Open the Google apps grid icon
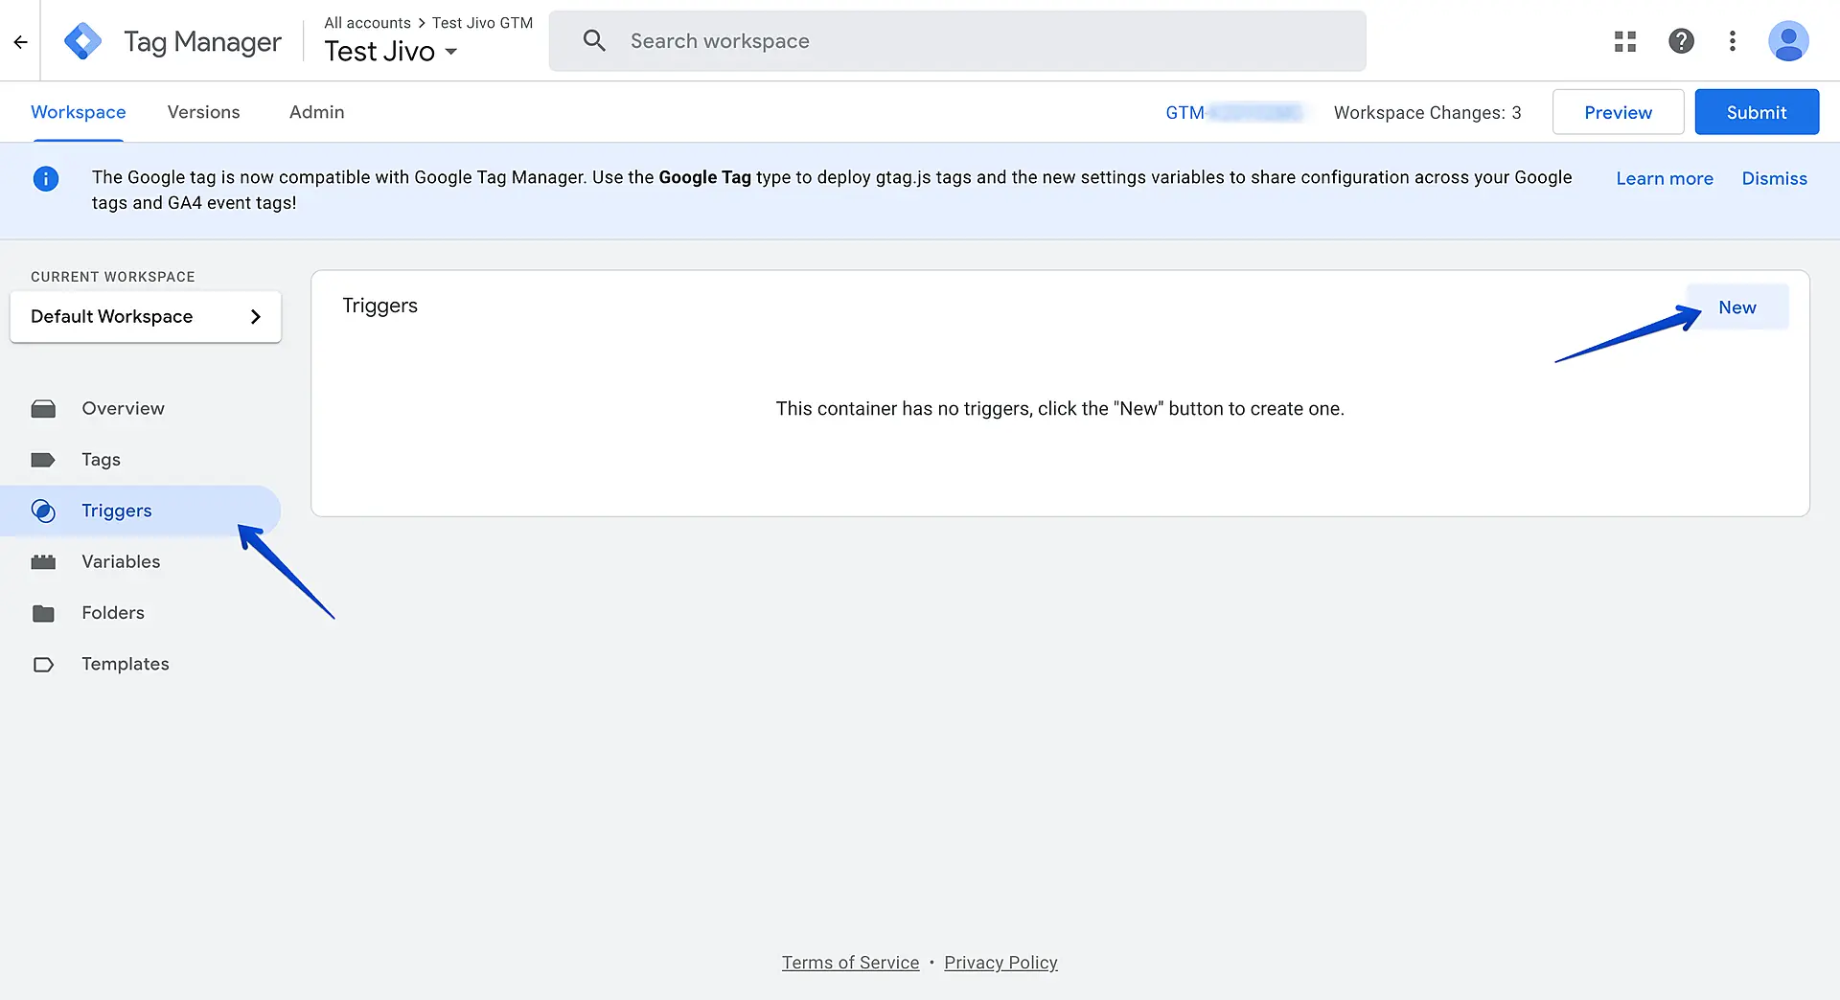1840x1000 pixels. pyautogui.click(x=1625, y=41)
